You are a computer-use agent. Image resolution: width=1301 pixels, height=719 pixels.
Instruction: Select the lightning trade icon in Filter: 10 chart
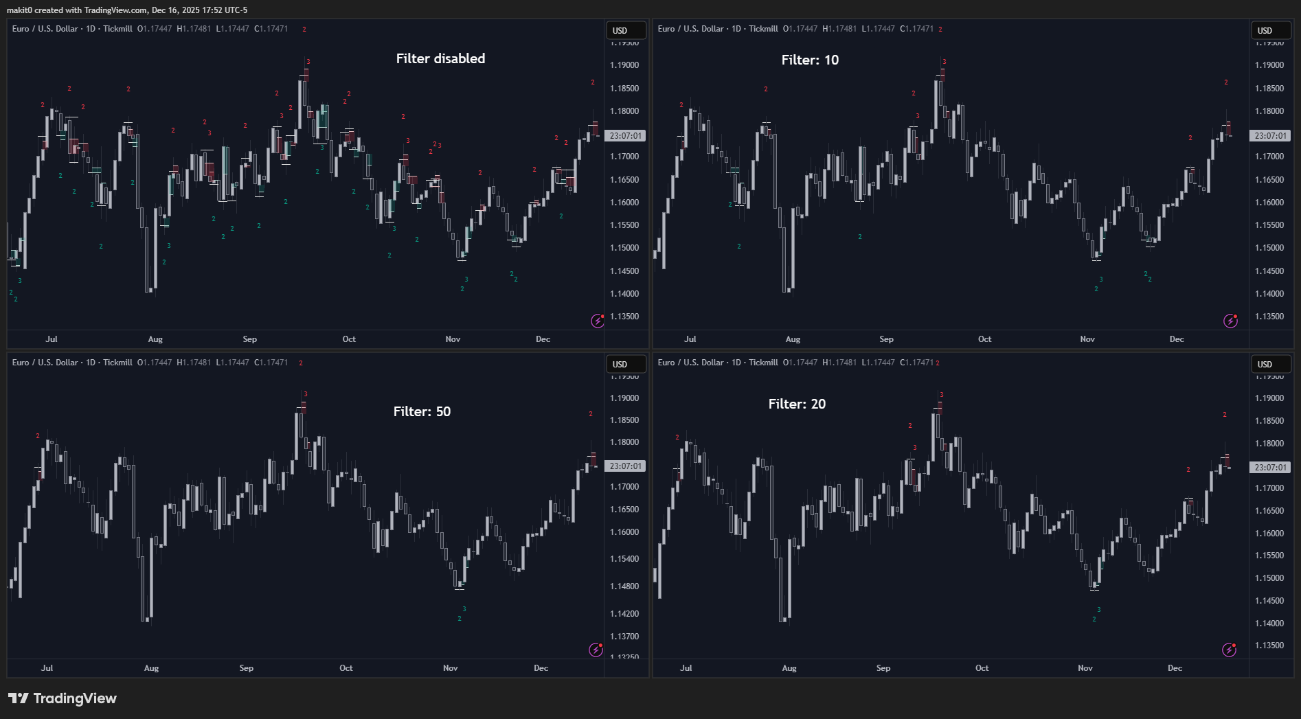[x=1229, y=319]
